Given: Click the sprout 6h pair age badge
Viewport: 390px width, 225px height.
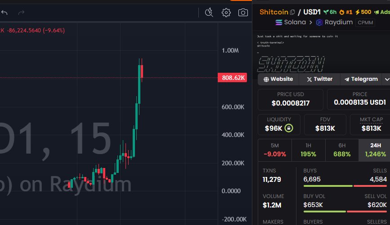Looking at the screenshot, I should pos(330,12).
